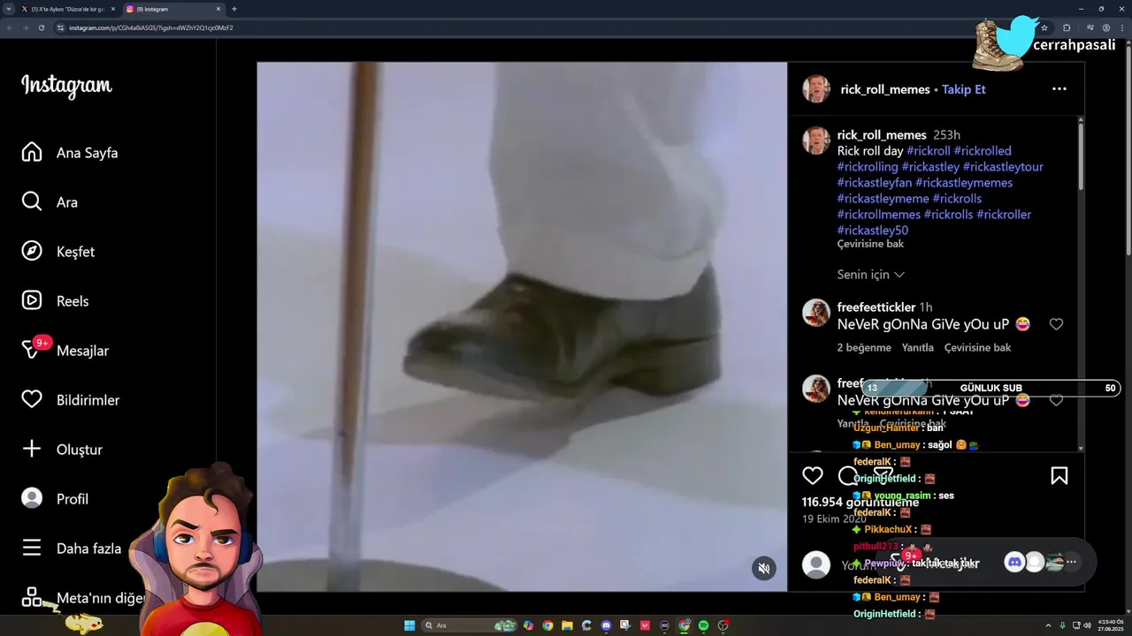Viewport: 1132px width, 636px height.
Task: Open the Windows Start button
Action: (409, 625)
